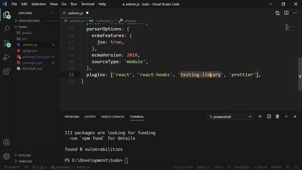The height and width of the screenshot is (170, 302).
Task: Open the Extensions view
Action: 6,71
